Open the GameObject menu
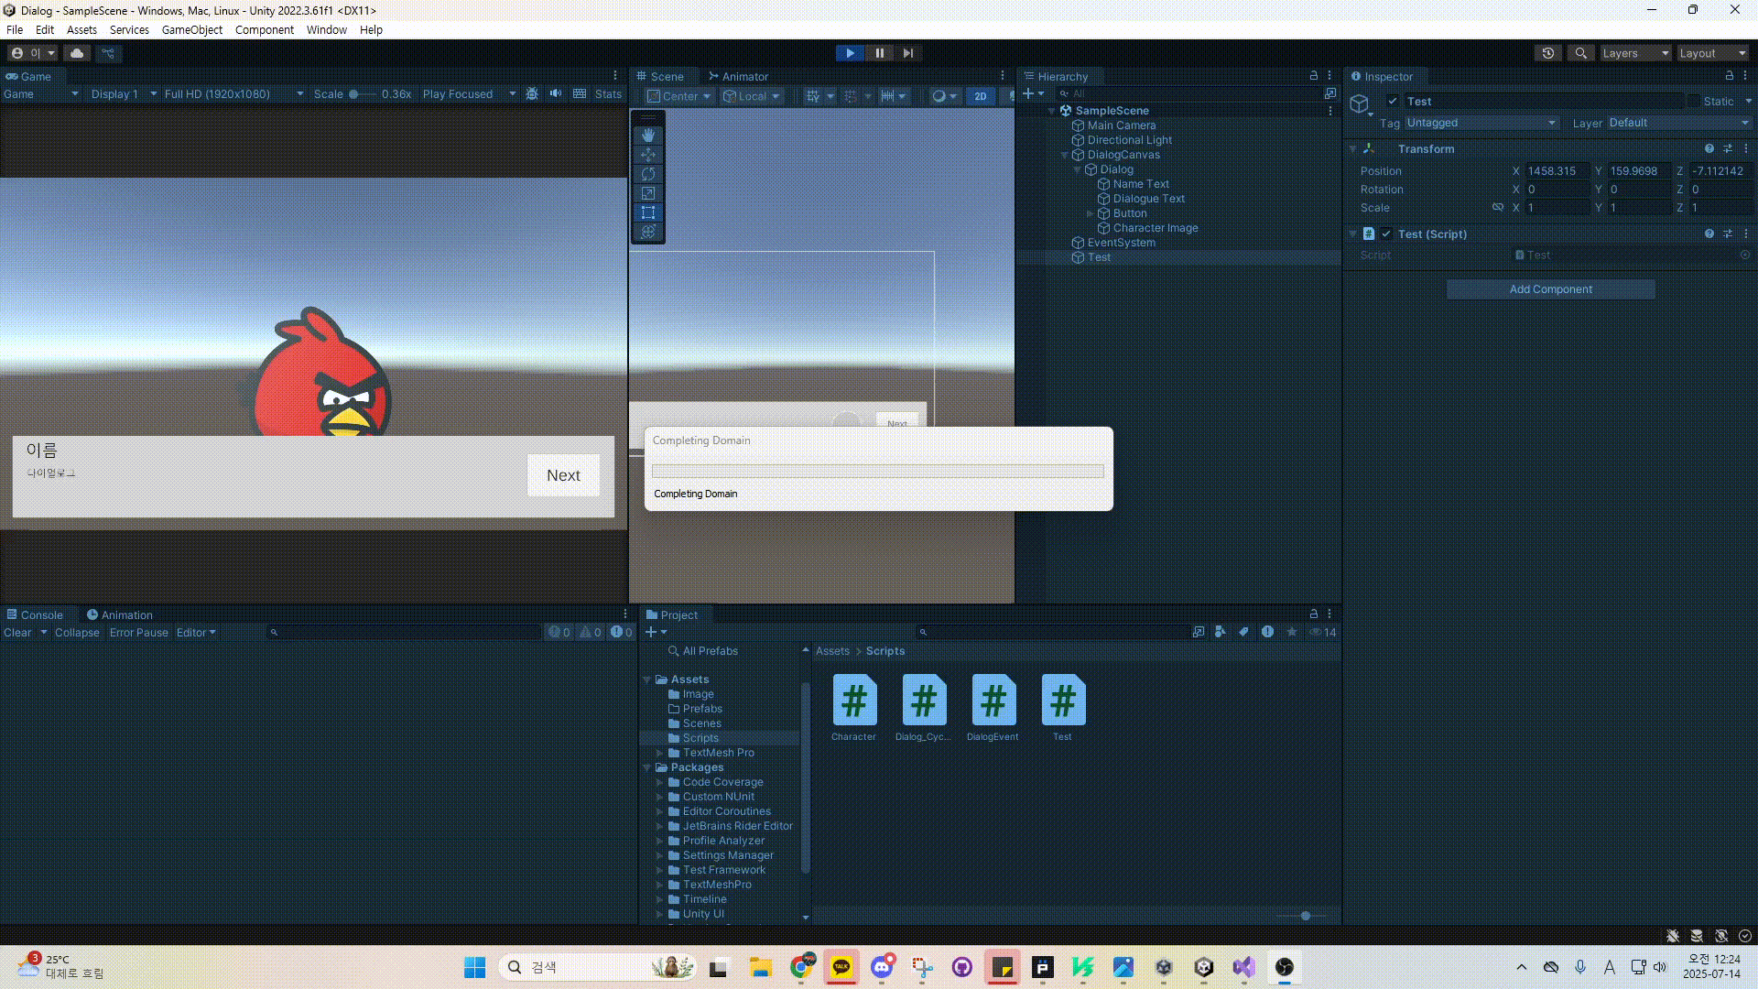Viewport: 1758px width, 989px height. pyautogui.click(x=191, y=29)
